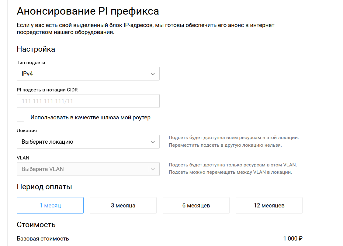Click the chevron icon in the Локация field
343x246 pixels.
click(153, 142)
